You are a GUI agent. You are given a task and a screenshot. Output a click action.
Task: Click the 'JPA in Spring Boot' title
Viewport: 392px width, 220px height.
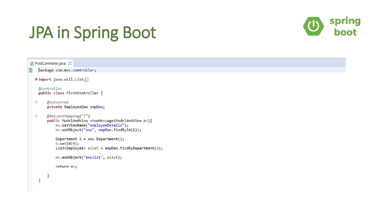point(93,32)
